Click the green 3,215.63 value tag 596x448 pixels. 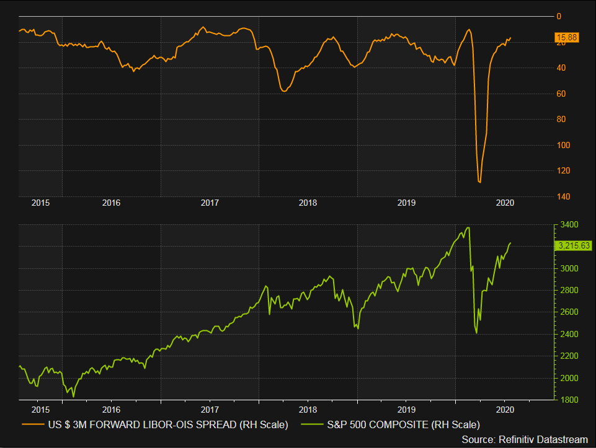(574, 245)
